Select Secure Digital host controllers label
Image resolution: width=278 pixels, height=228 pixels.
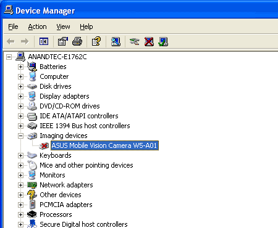pos(83,224)
